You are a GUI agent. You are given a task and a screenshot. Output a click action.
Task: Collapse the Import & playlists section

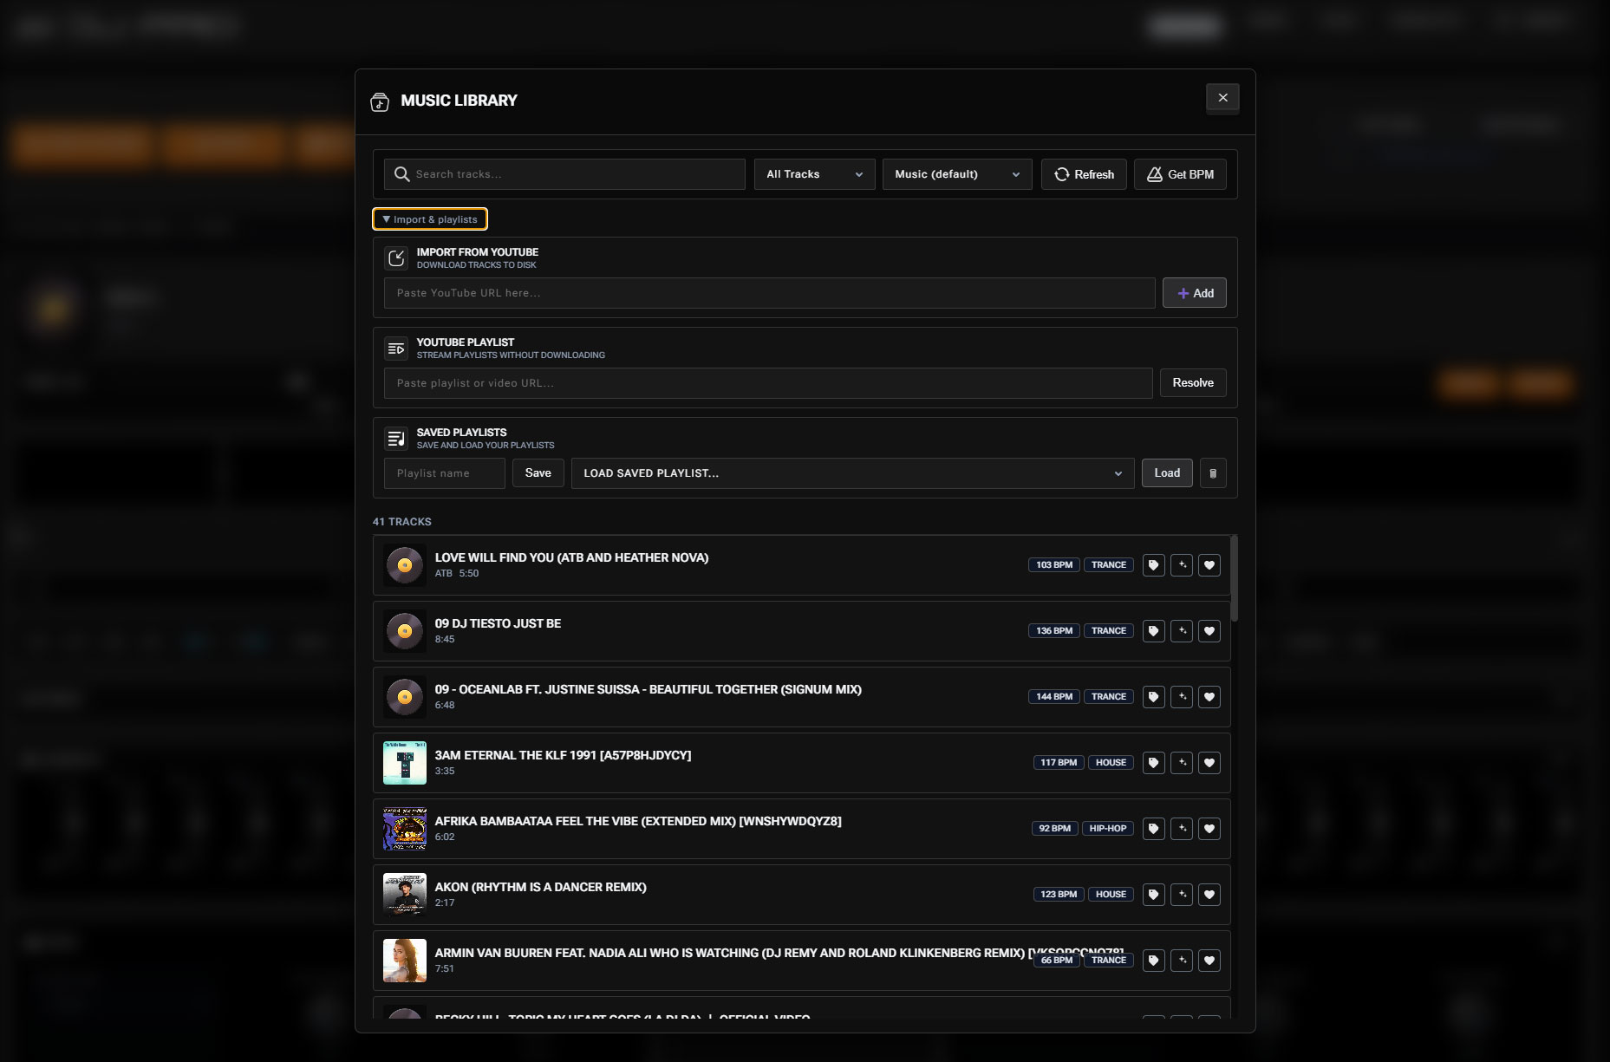click(430, 219)
